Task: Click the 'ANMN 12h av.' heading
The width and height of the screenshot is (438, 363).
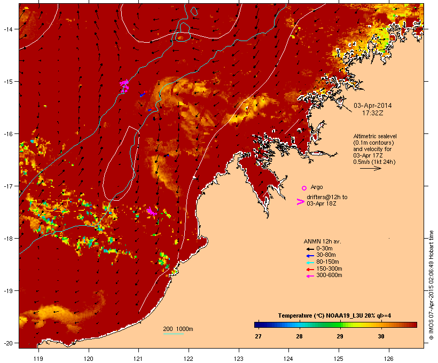Action: click(322, 241)
